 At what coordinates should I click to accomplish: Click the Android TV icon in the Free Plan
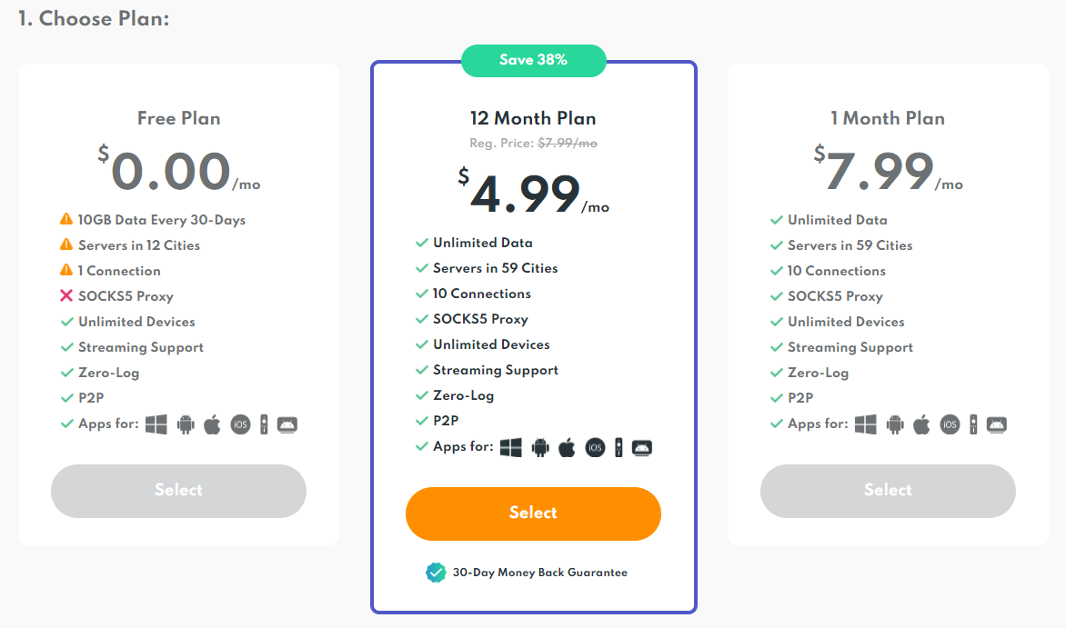(x=287, y=424)
